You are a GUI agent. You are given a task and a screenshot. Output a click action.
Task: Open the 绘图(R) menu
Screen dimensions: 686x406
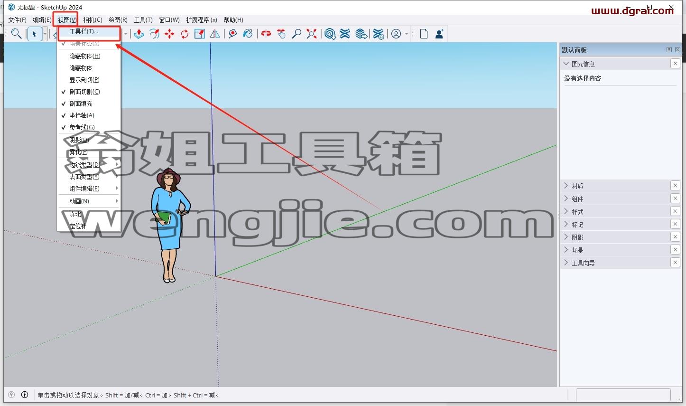pos(118,20)
